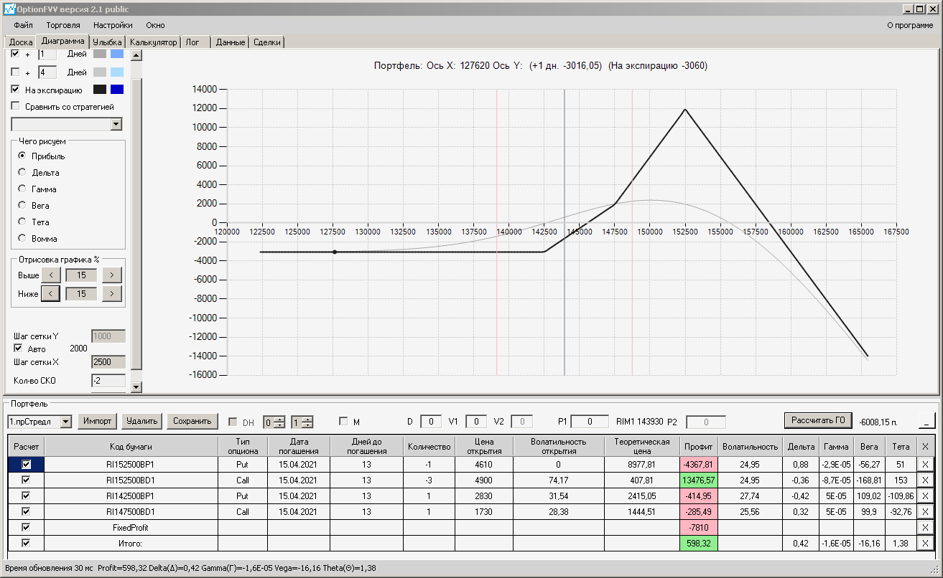Open the Торговля menu
This screenshot has width=943, height=578.
[63, 25]
